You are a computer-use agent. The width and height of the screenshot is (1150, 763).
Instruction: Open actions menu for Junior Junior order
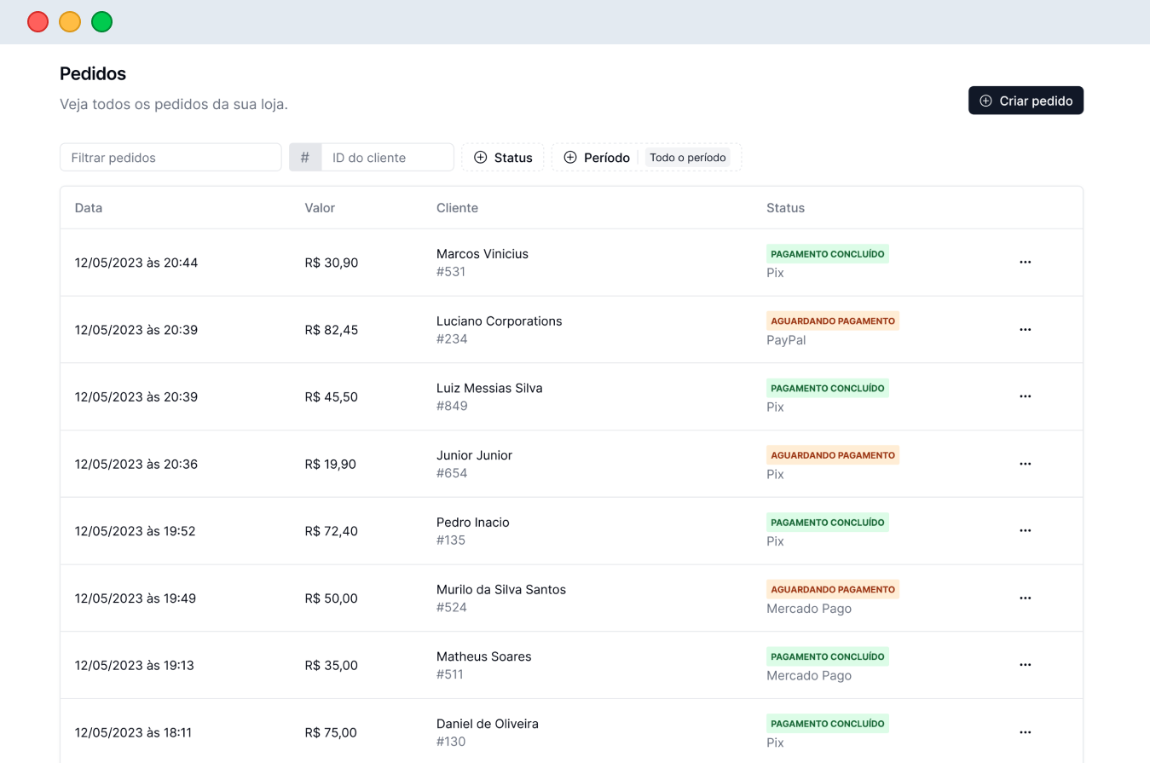[1026, 464]
